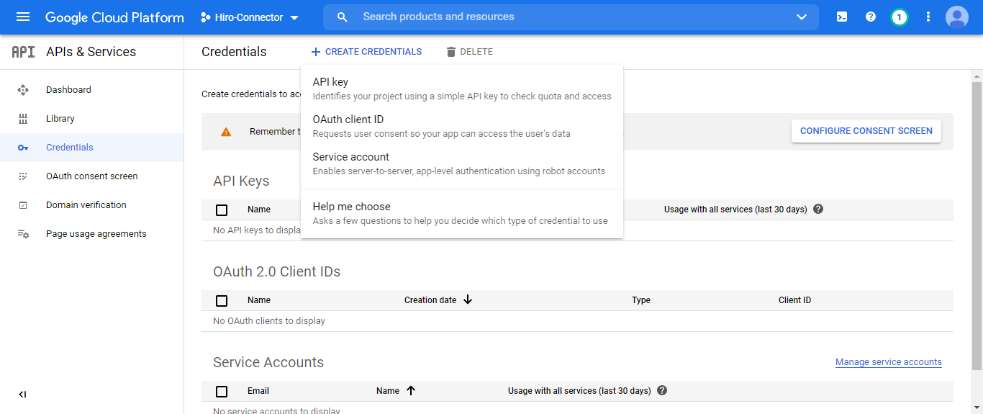Click OAuth clients Type column header
Viewport: 983px width, 414px height.
click(641, 300)
